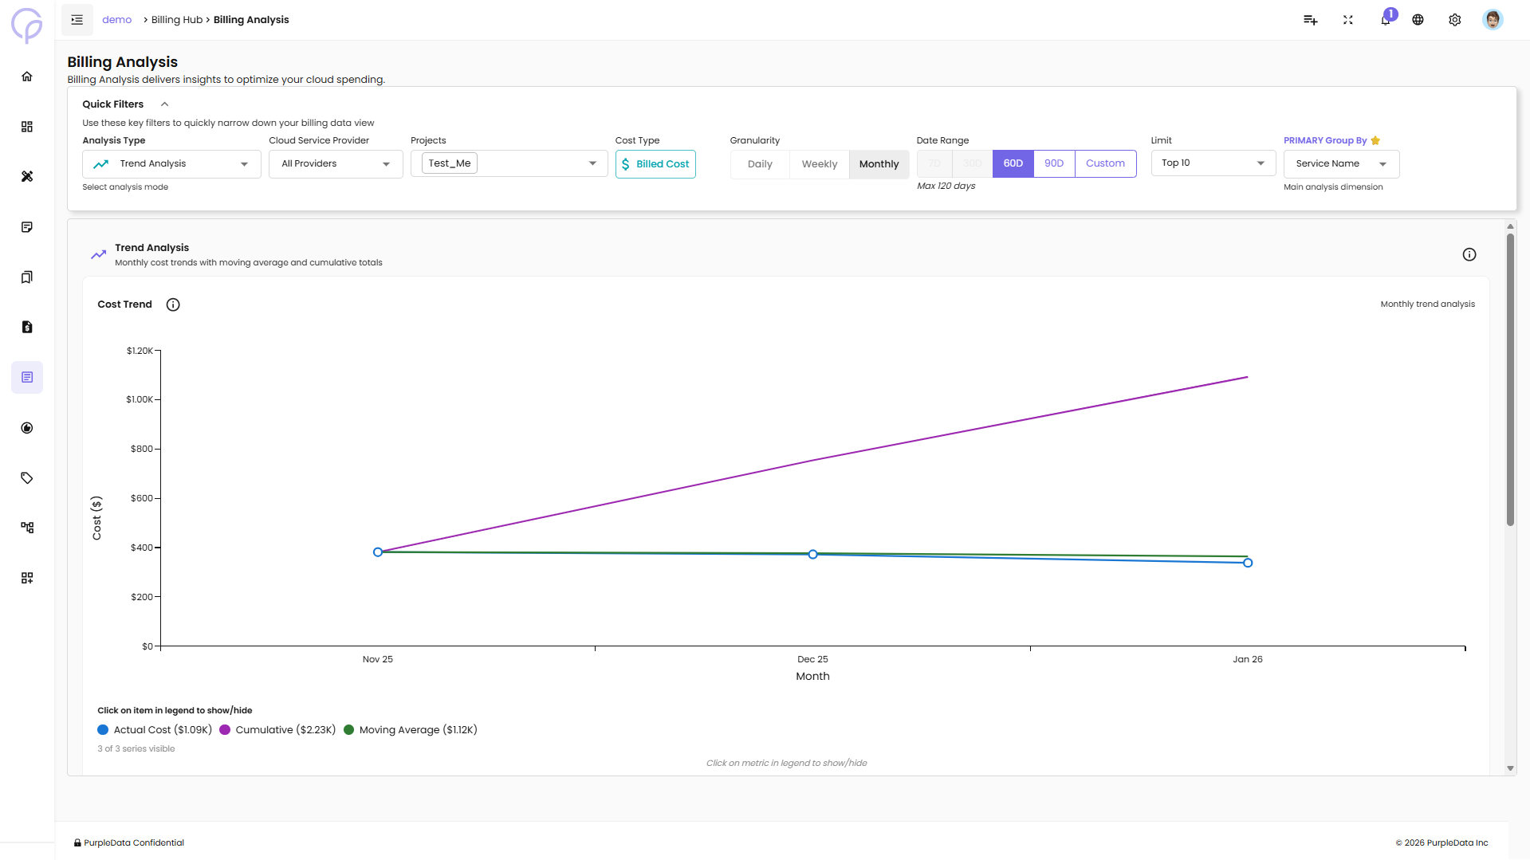Open the tag icon in sidebar
The height and width of the screenshot is (860, 1530).
coord(27,478)
